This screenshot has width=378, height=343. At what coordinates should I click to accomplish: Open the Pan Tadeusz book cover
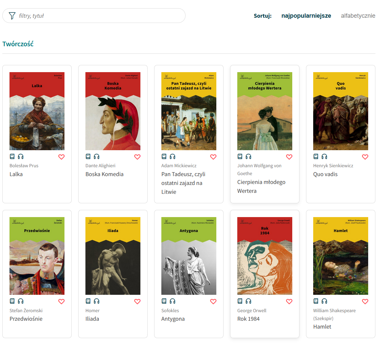click(189, 111)
